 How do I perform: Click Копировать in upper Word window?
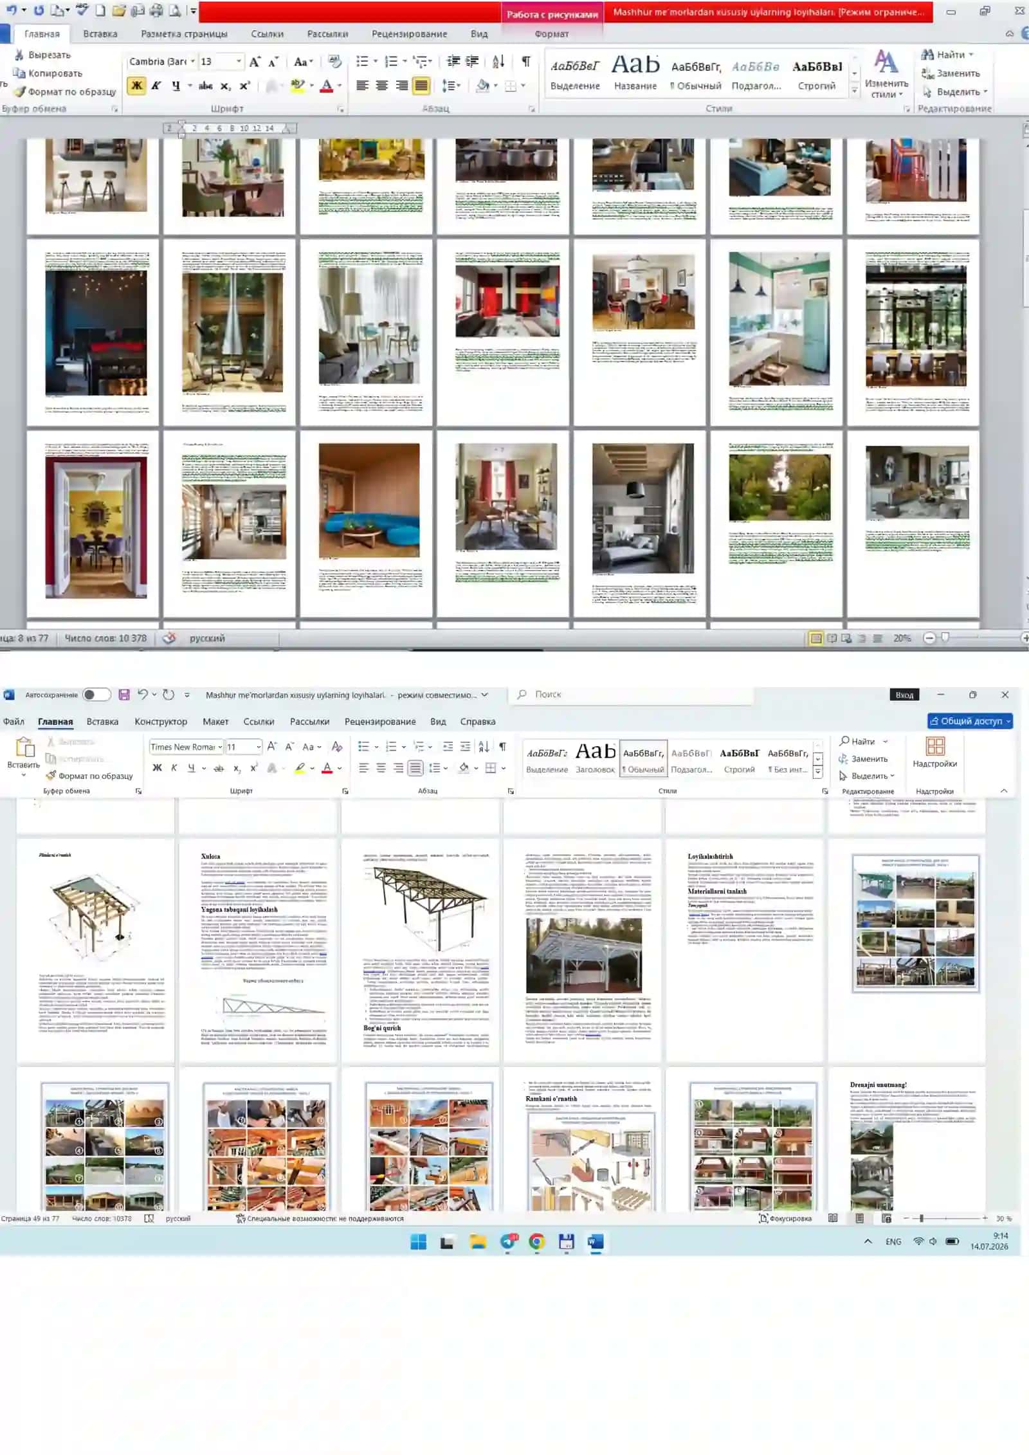[x=48, y=73]
